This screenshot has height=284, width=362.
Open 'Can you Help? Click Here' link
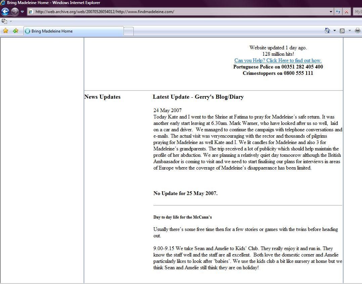tap(278, 60)
